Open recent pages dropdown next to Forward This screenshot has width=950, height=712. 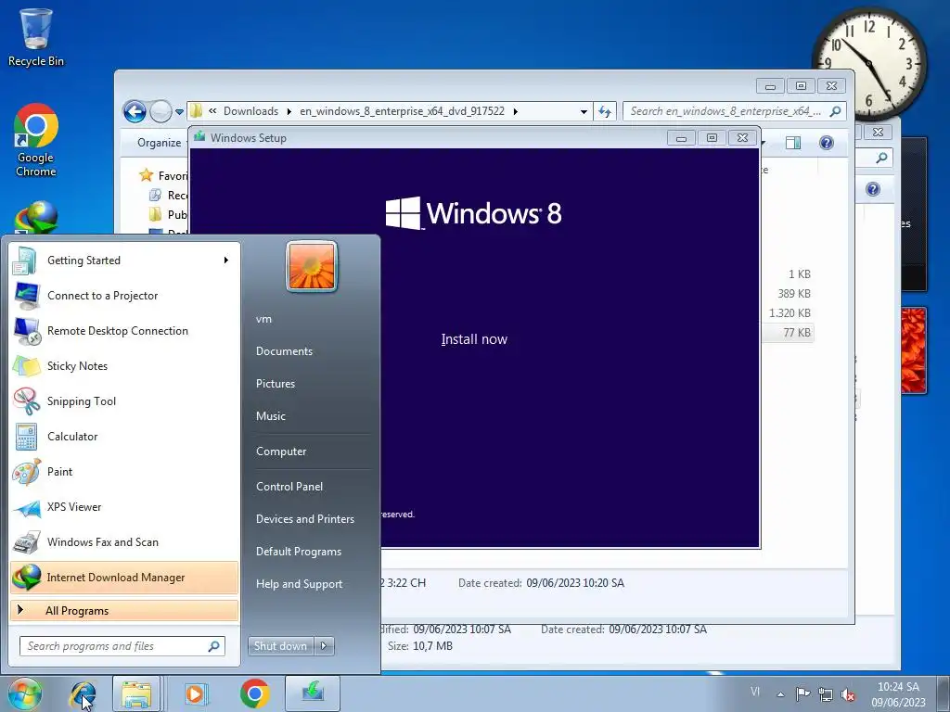179,111
